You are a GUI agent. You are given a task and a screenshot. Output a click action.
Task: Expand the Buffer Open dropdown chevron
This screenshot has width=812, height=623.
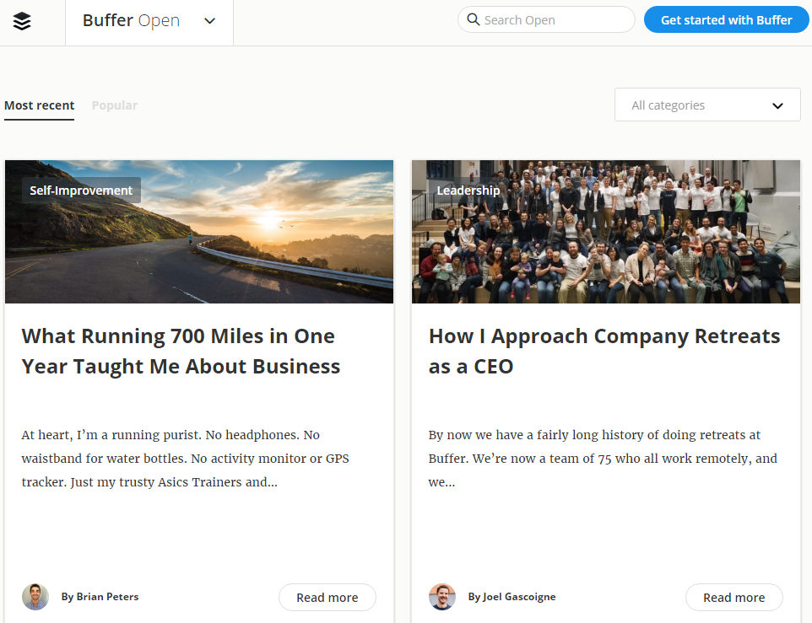point(209,21)
